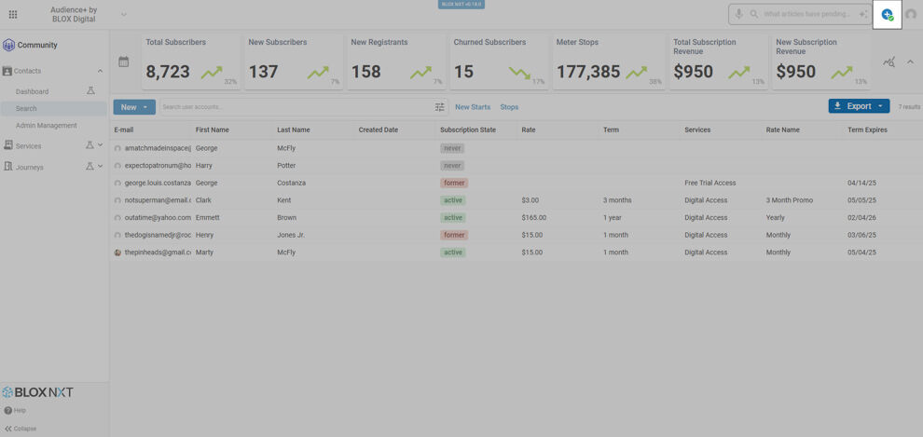The width and height of the screenshot is (923, 437).
Task: Click the chart explore analytics icon
Action: point(889,61)
